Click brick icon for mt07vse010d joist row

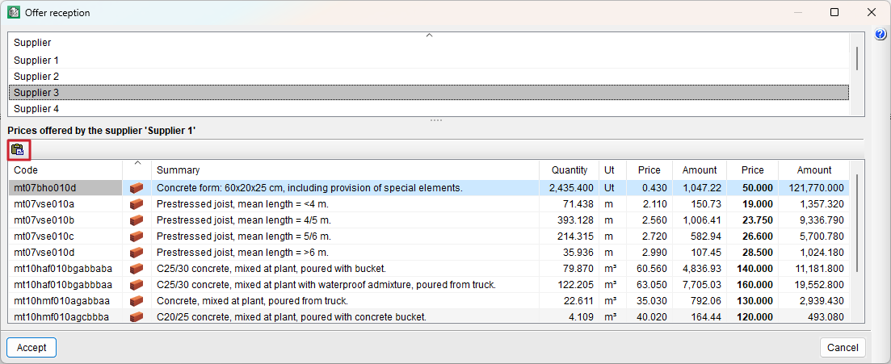coord(137,253)
